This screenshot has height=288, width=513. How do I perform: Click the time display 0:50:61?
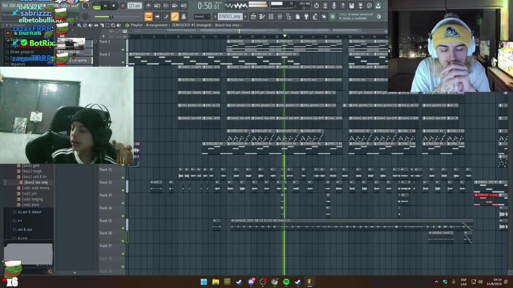[209, 6]
